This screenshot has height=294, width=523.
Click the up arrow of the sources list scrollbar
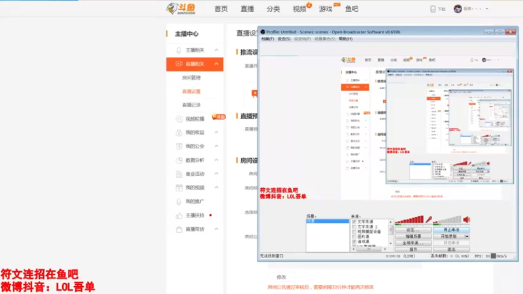390,222
